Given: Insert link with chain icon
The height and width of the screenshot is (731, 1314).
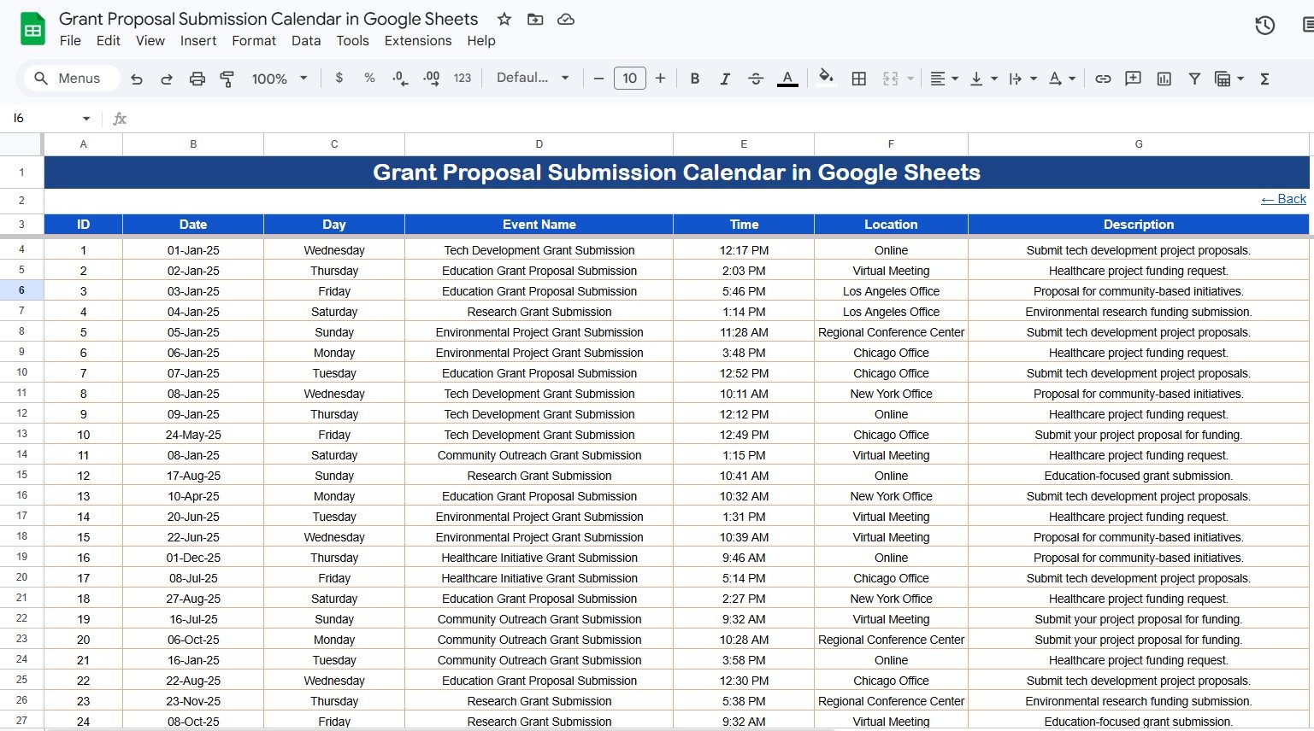Looking at the screenshot, I should (x=1103, y=79).
